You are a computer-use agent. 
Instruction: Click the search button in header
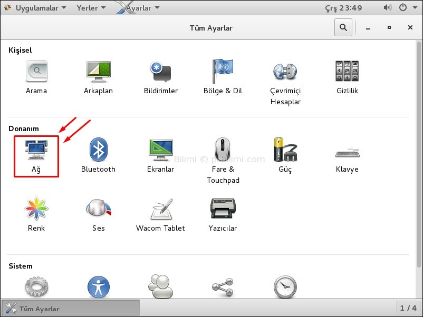pyautogui.click(x=343, y=28)
